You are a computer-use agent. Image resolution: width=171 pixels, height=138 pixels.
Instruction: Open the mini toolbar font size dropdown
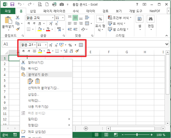coord(46,45)
